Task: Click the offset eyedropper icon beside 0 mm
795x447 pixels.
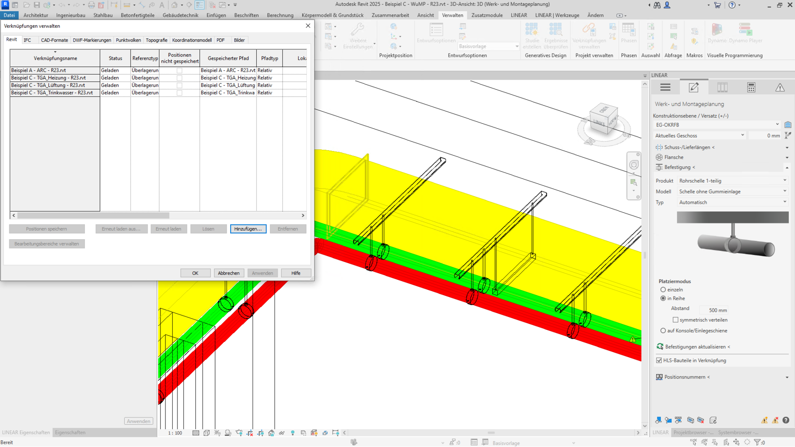Action: coord(787,135)
